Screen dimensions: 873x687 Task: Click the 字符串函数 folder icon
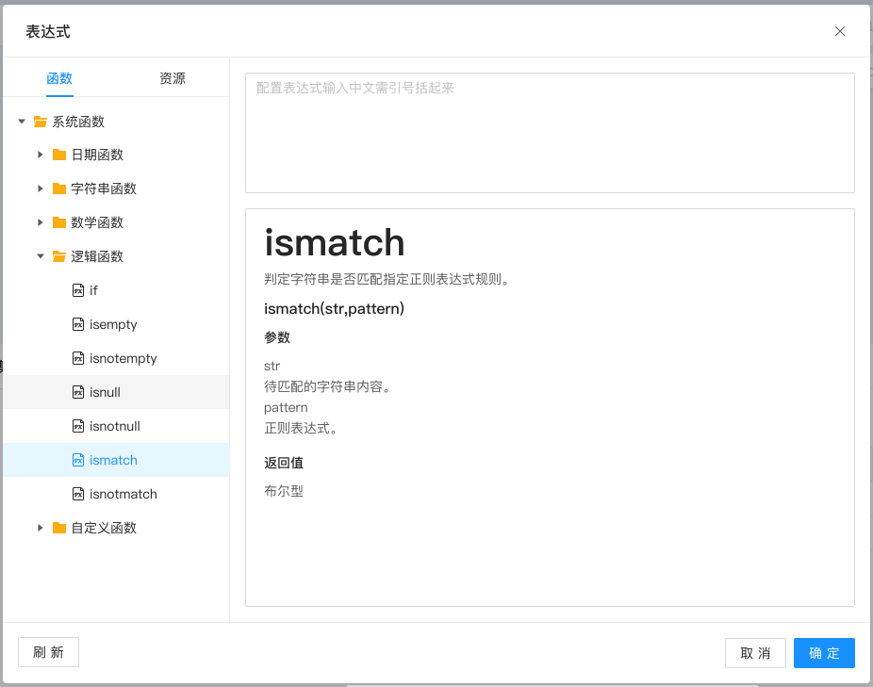59,188
